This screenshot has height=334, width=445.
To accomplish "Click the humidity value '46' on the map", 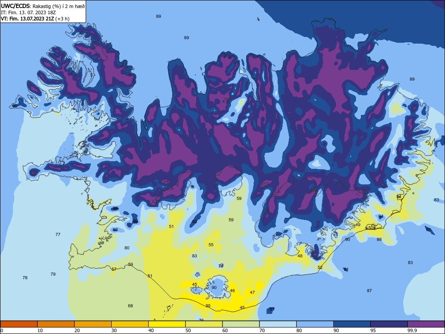I will point(232,290).
